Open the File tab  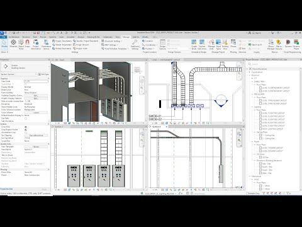click(x=4, y=37)
